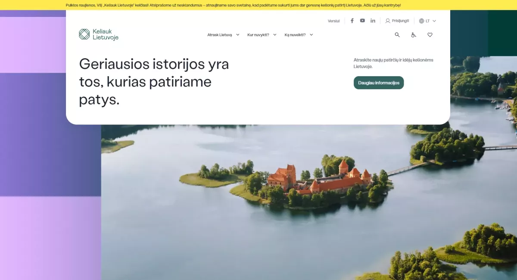
Task: Click the globe language icon
Action: 421,20
